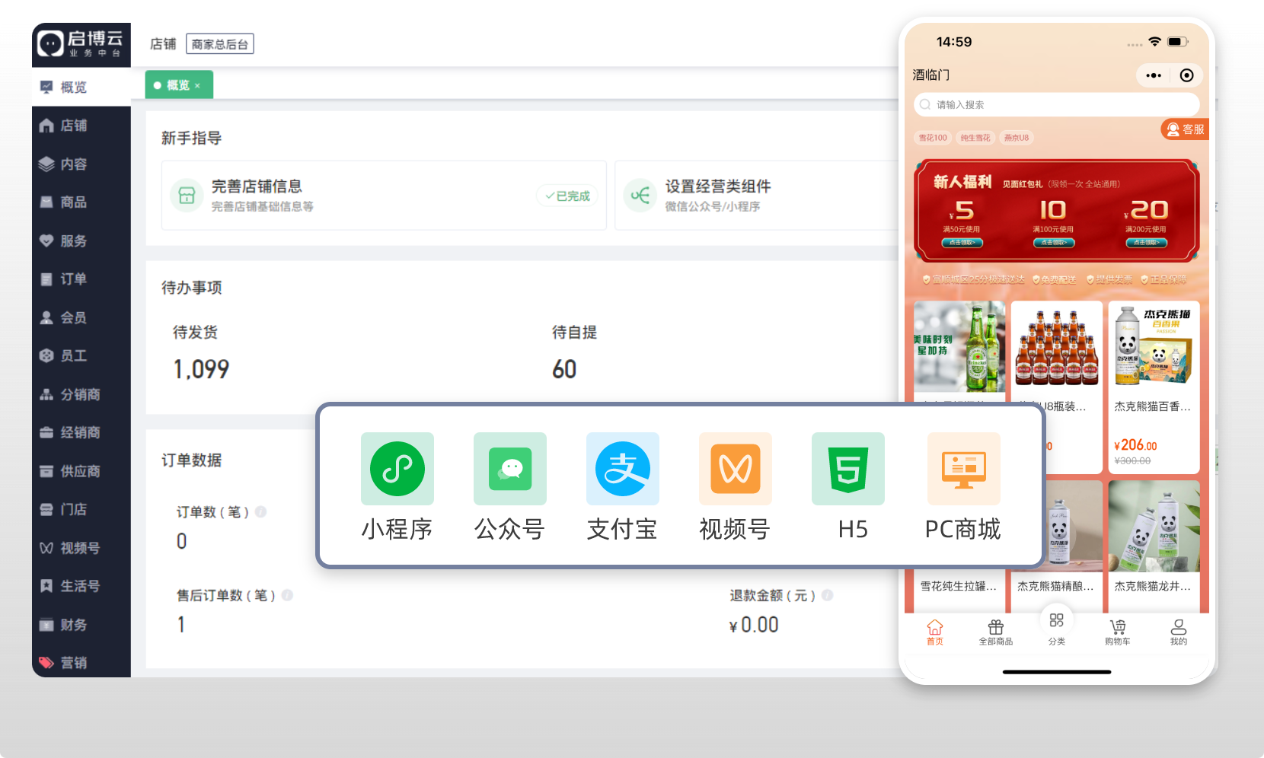Viewport: 1264px width, 758px height.
Task: Select the H5 platform icon
Action: click(847, 469)
